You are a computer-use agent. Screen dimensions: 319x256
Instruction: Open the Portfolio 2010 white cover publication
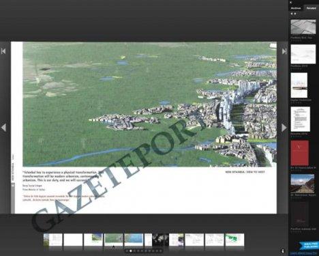pyautogui.click(x=303, y=54)
